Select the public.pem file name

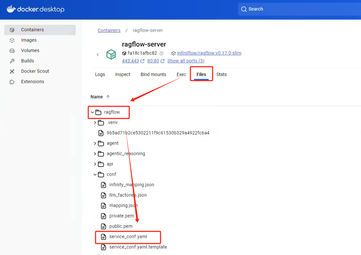pos(121,226)
